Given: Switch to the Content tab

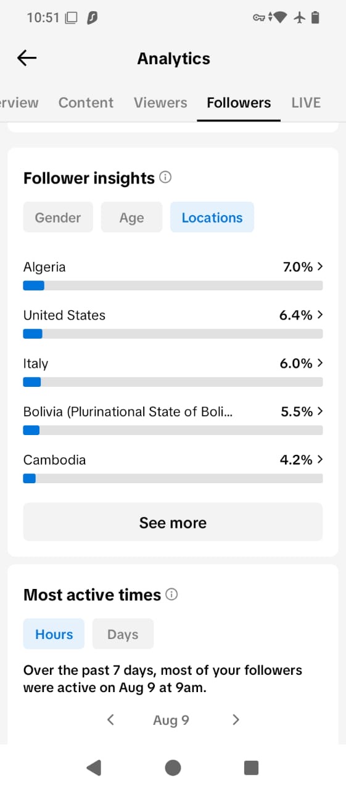Looking at the screenshot, I should point(86,103).
